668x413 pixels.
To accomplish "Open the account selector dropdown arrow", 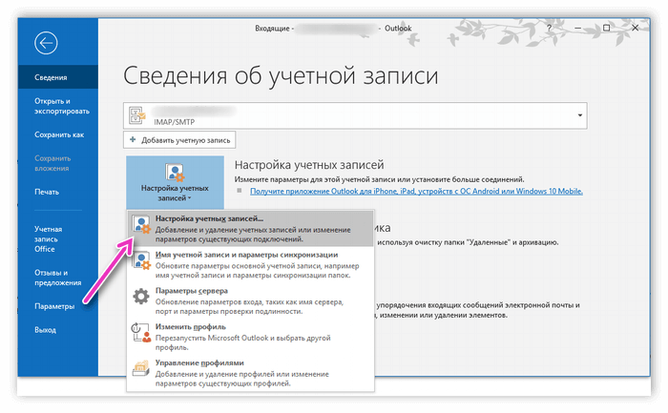I will 580,115.
